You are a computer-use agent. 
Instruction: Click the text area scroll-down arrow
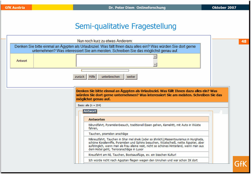[x=155, y=65]
